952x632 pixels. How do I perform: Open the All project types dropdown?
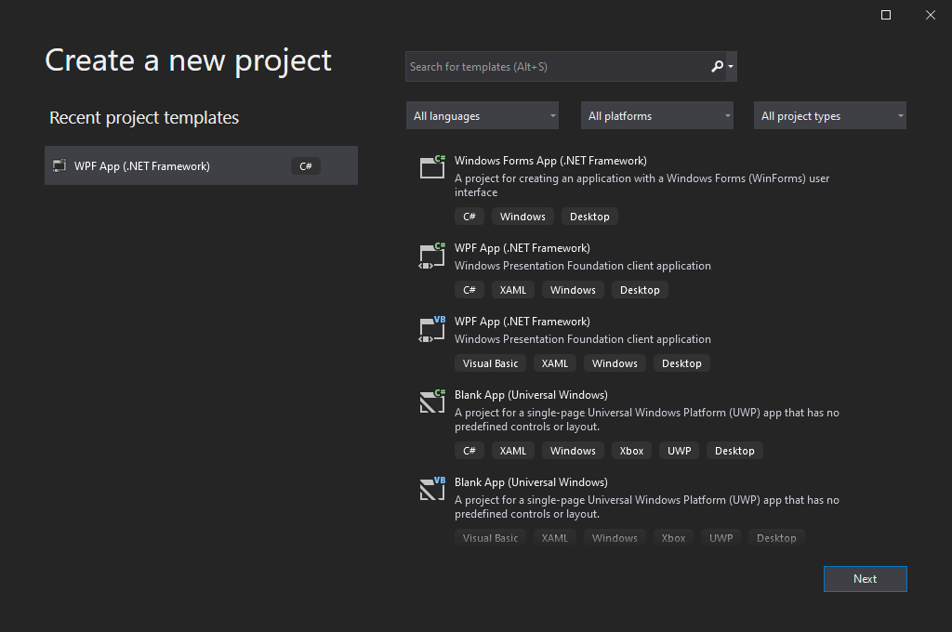point(830,115)
